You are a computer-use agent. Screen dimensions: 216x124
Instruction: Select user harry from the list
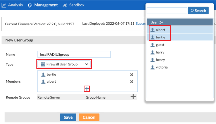click(x=160, y=52)
